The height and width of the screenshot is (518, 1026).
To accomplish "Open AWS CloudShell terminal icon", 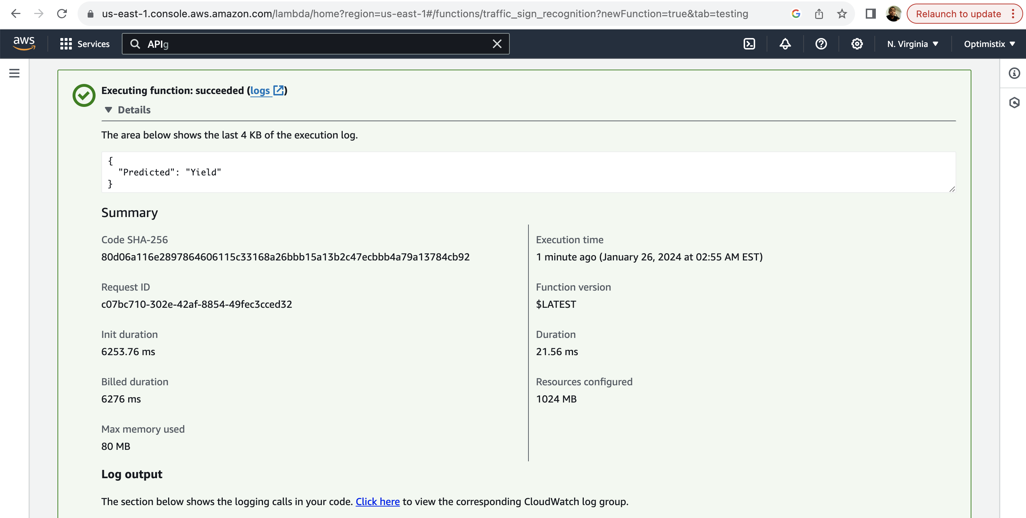I will coord(749,44).
